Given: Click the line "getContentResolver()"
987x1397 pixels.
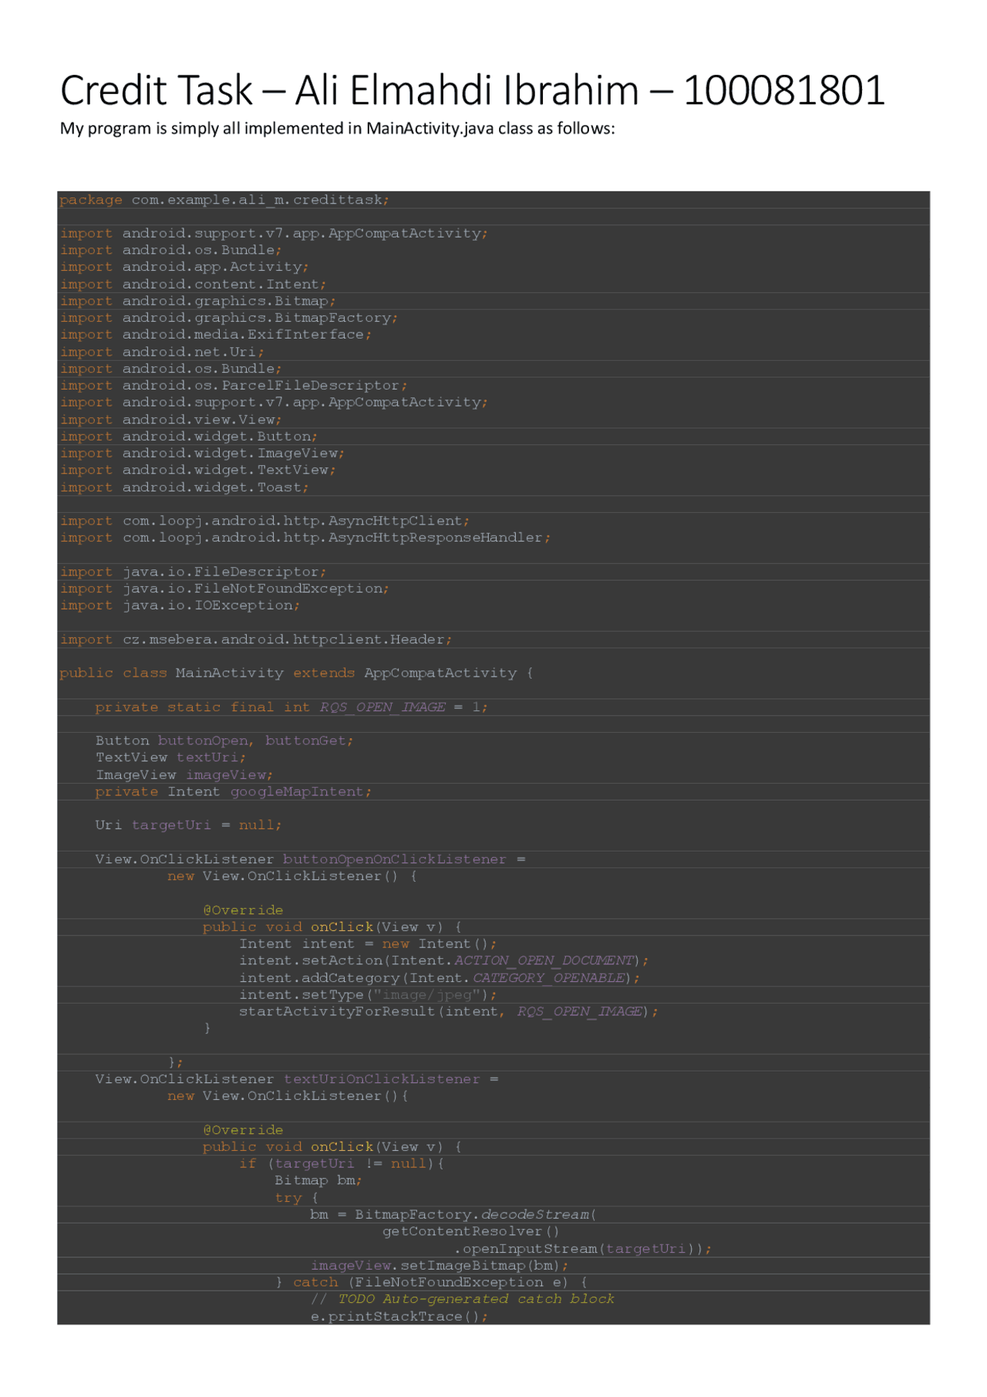Looking at the screenshot, I should pos(471,1232).
